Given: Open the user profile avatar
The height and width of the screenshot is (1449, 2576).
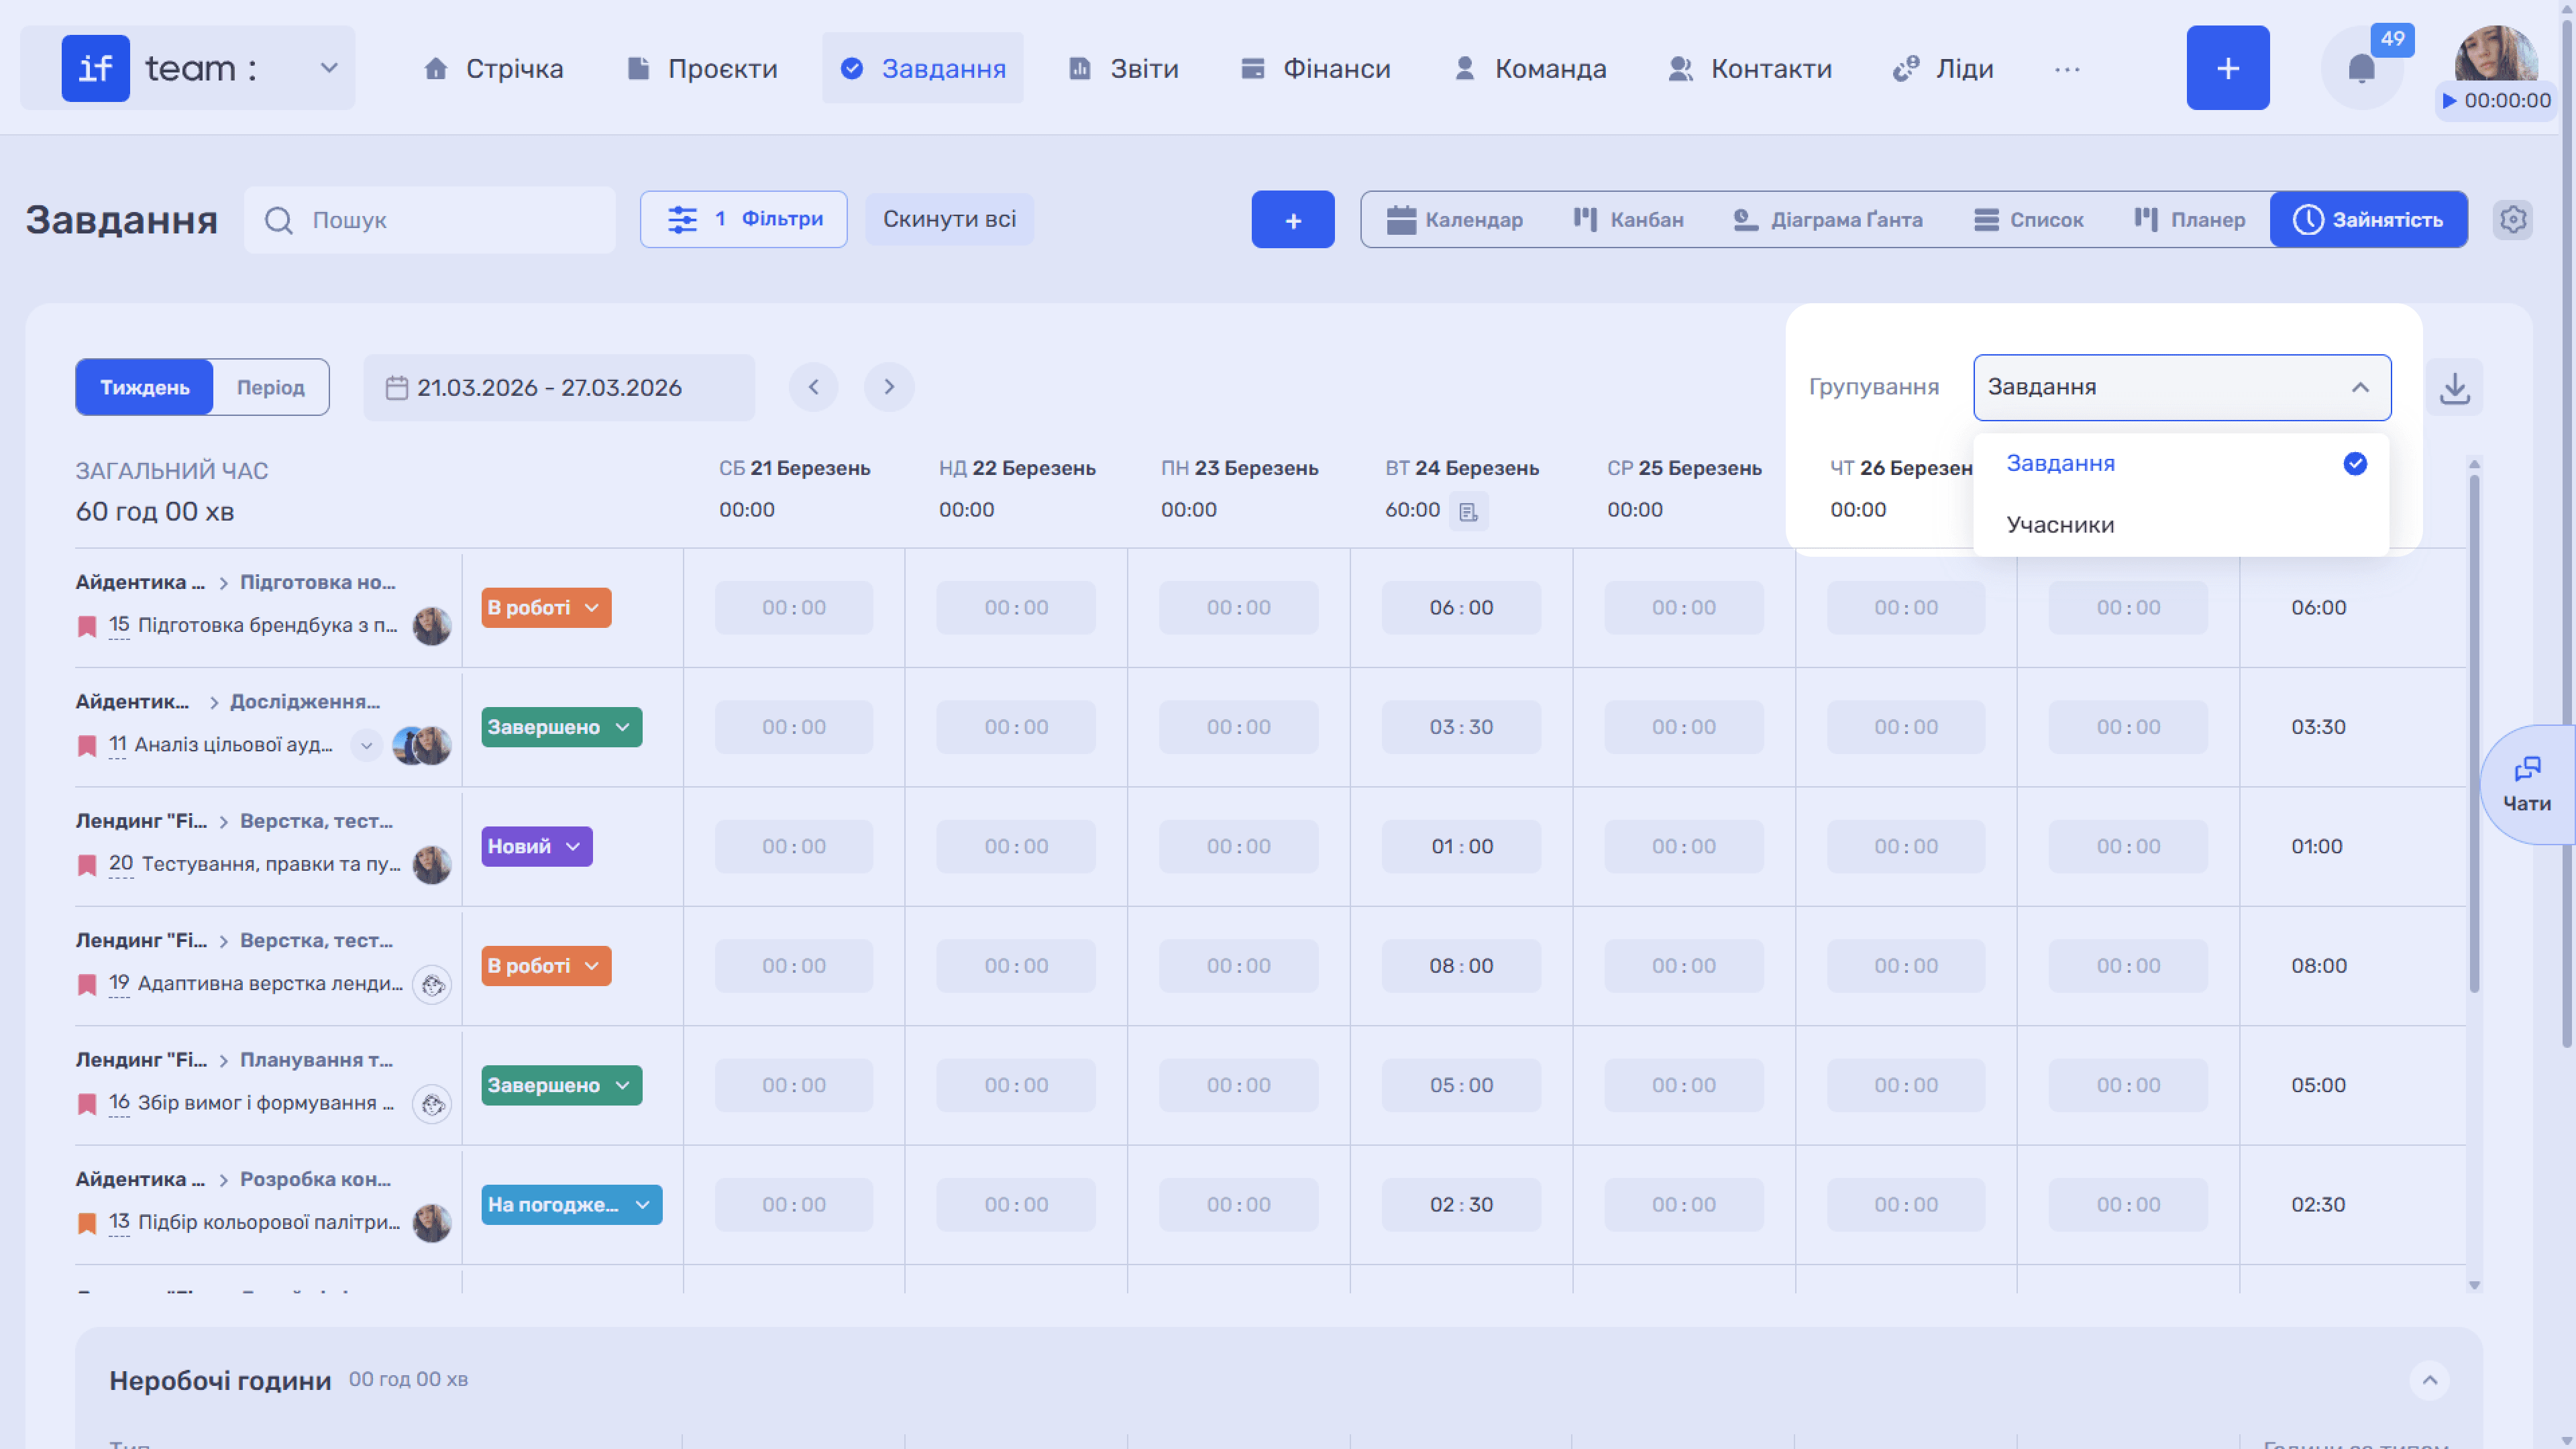Looking at the screenshot, I should pos(2496,54).
